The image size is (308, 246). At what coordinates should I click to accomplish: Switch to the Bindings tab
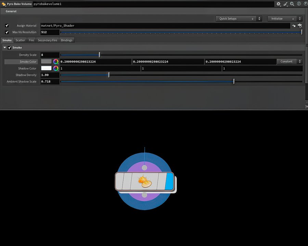coord(67,40)
